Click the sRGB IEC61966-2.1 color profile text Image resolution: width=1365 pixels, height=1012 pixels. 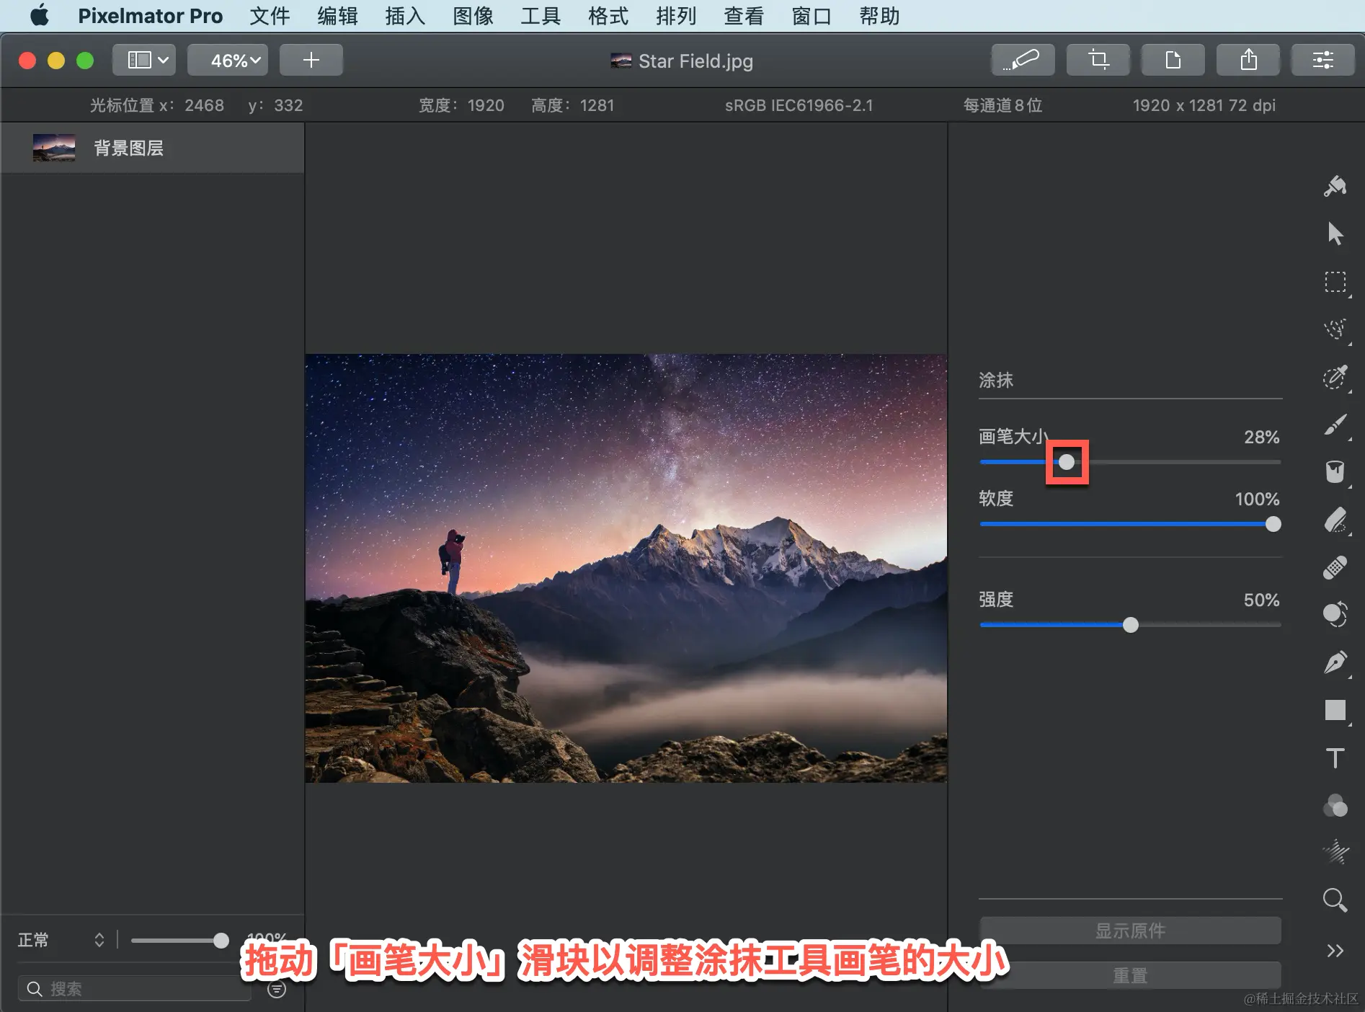[799, 105]
